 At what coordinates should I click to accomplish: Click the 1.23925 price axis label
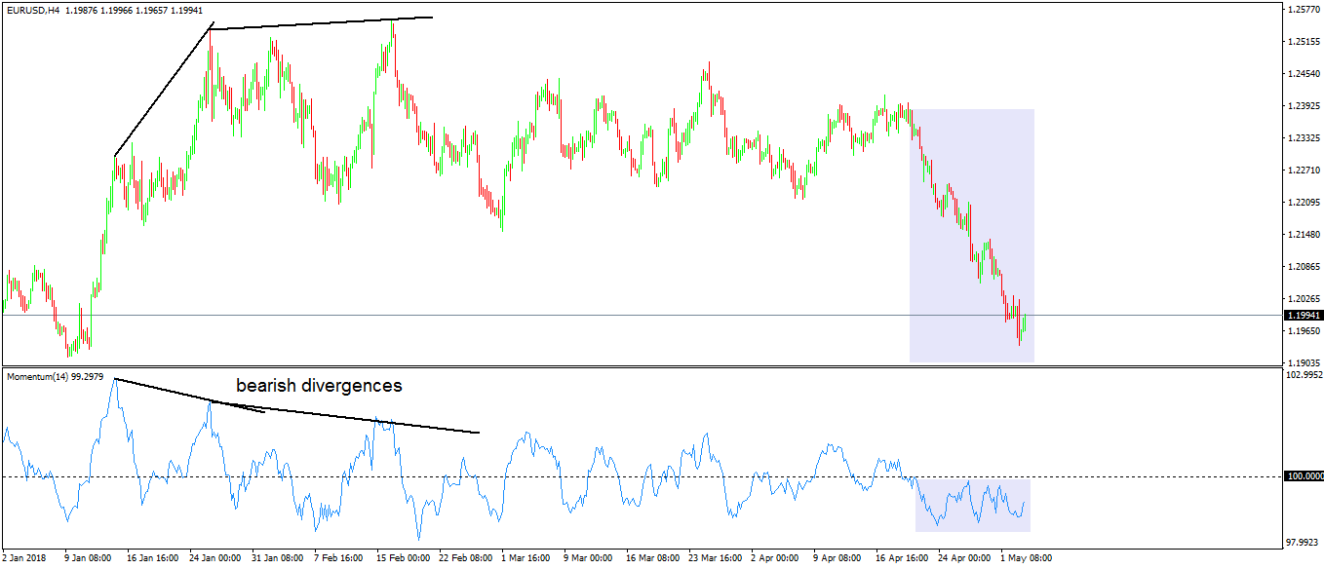[1304, 106]
